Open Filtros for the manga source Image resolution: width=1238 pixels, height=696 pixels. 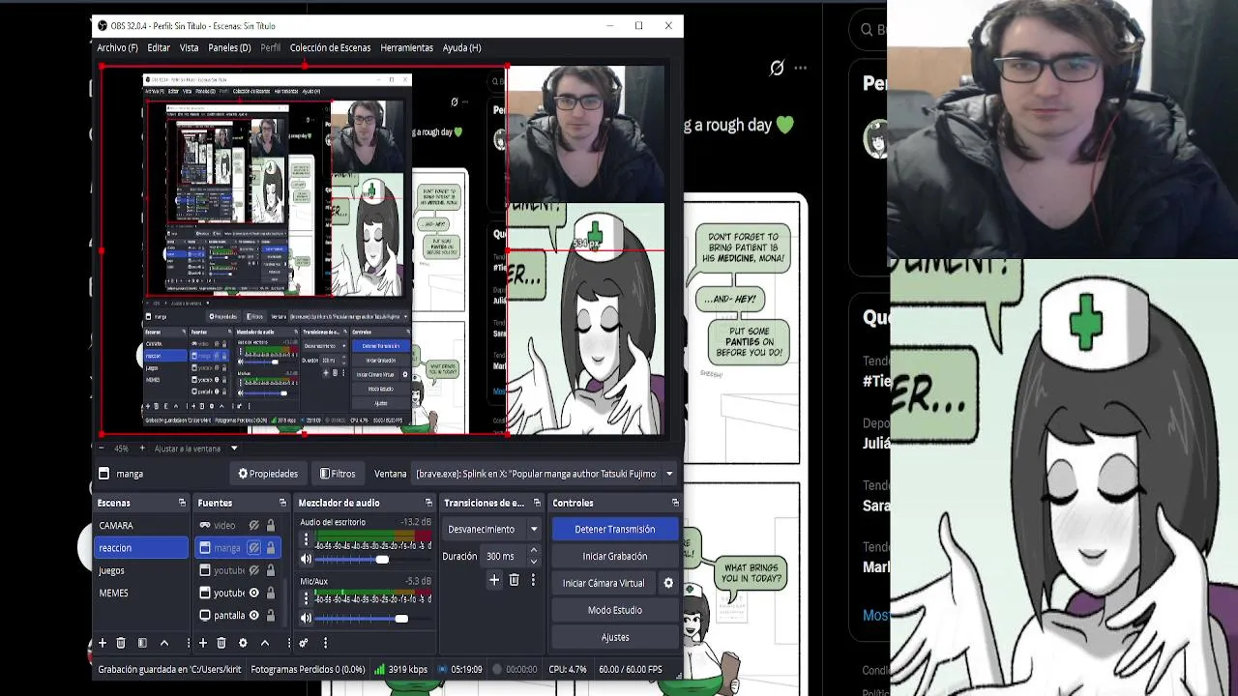point(338,474)
